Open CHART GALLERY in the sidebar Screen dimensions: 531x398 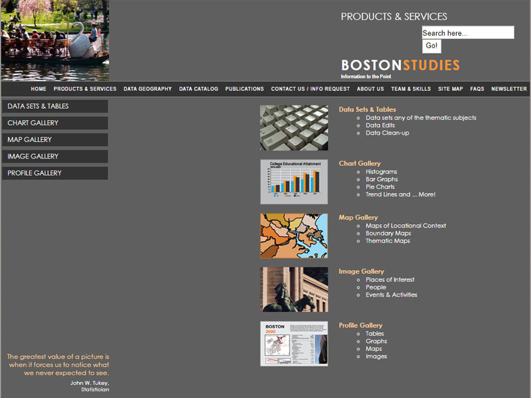coord(55,123)
